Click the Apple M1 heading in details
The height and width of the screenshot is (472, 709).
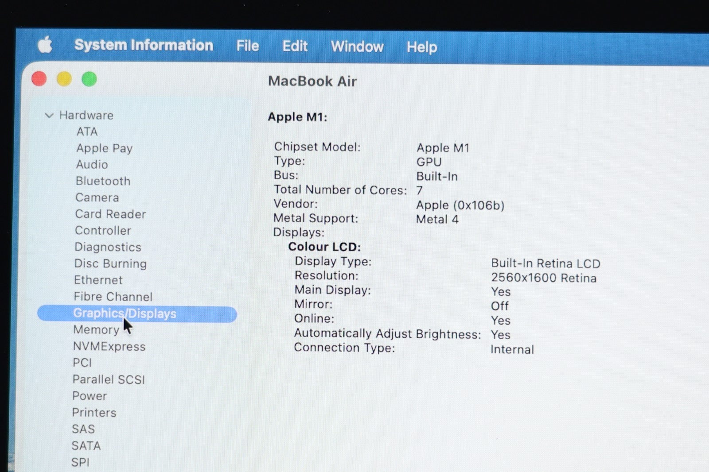297,117
